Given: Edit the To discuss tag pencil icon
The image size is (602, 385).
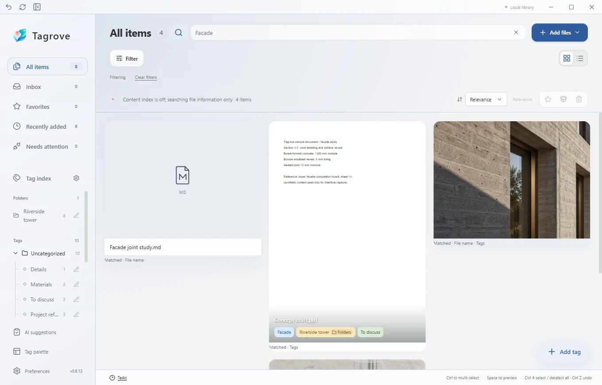Looking at the screenshot, I should click(x=76, y=300).
